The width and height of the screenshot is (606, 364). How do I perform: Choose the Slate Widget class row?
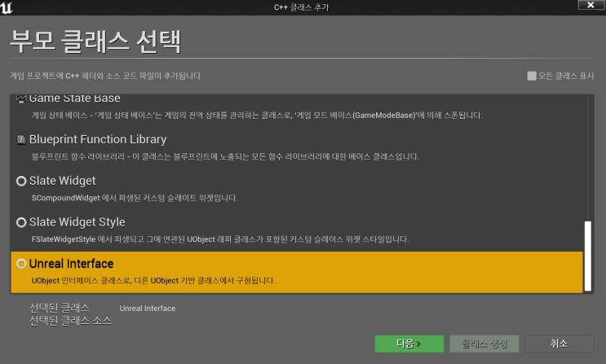coord(297,189)
